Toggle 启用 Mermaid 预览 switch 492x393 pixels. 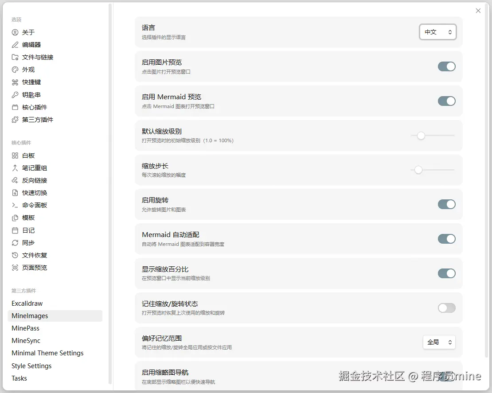point(446,101)
